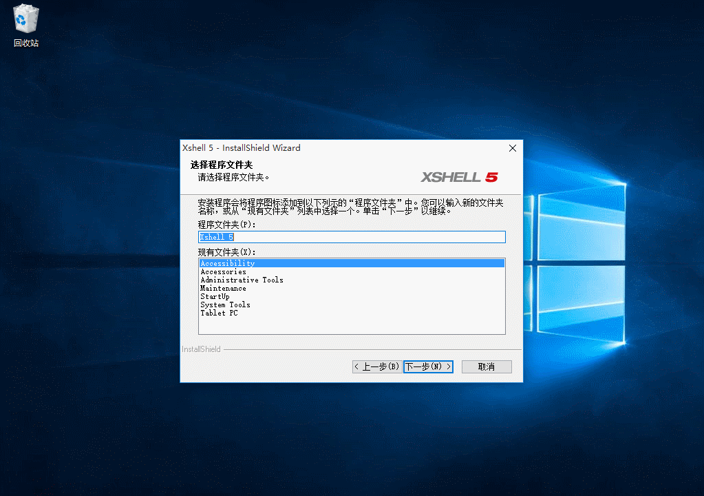The height and width of the screenshot is (496, 704).
Task: Open the Recycle Bin desktop icon
Action: coord(26,25)
